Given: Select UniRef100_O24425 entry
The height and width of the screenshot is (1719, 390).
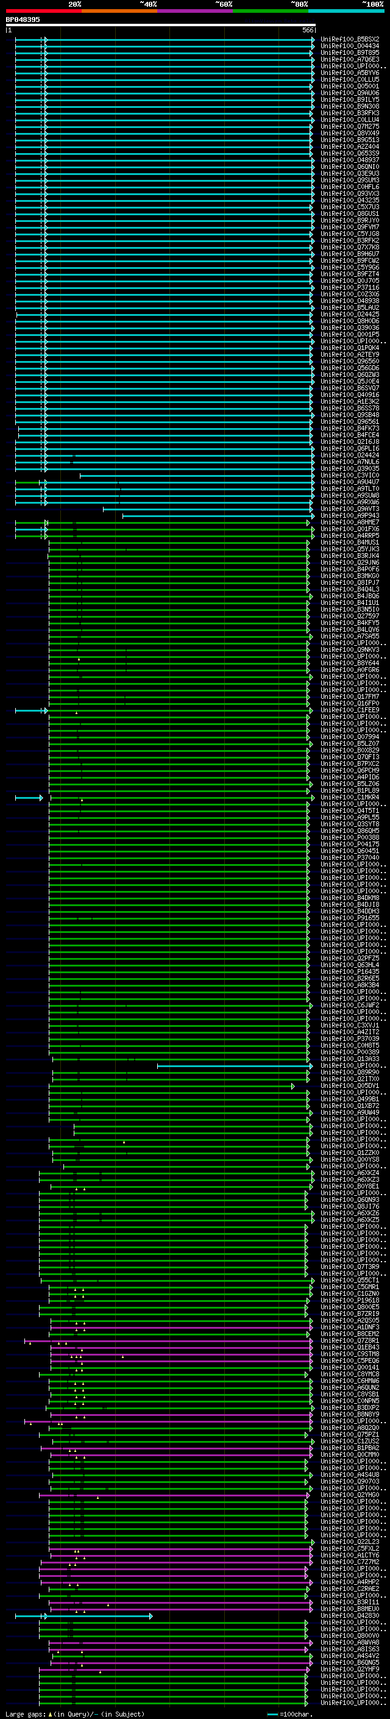Looking at the screenshot, I should (350, 314).
